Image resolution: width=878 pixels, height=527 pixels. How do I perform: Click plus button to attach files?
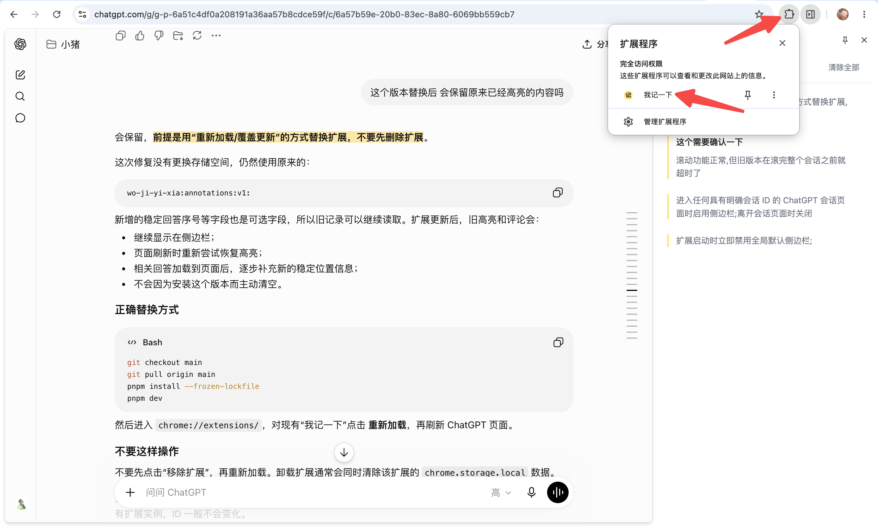point(131,493)
